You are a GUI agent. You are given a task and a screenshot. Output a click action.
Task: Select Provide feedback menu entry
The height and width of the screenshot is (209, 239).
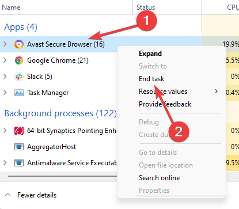(165, 104)
